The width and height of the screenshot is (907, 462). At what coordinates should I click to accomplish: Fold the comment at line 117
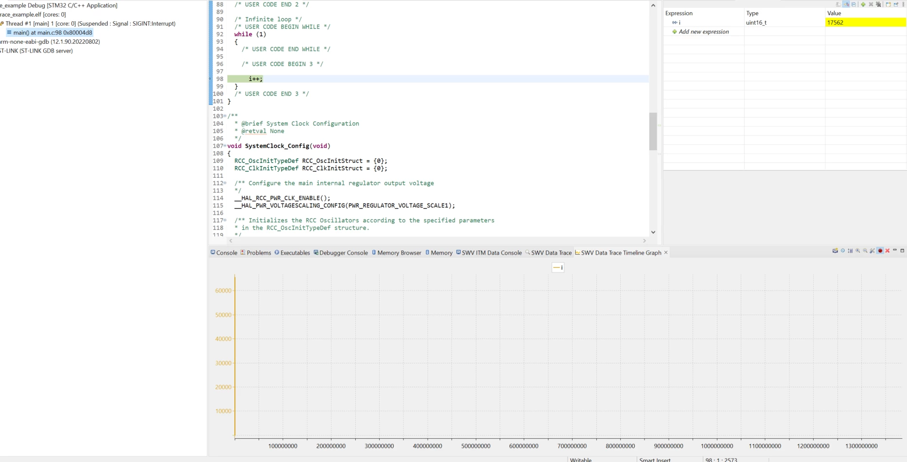pyautogui.click(x=225, y=220)
